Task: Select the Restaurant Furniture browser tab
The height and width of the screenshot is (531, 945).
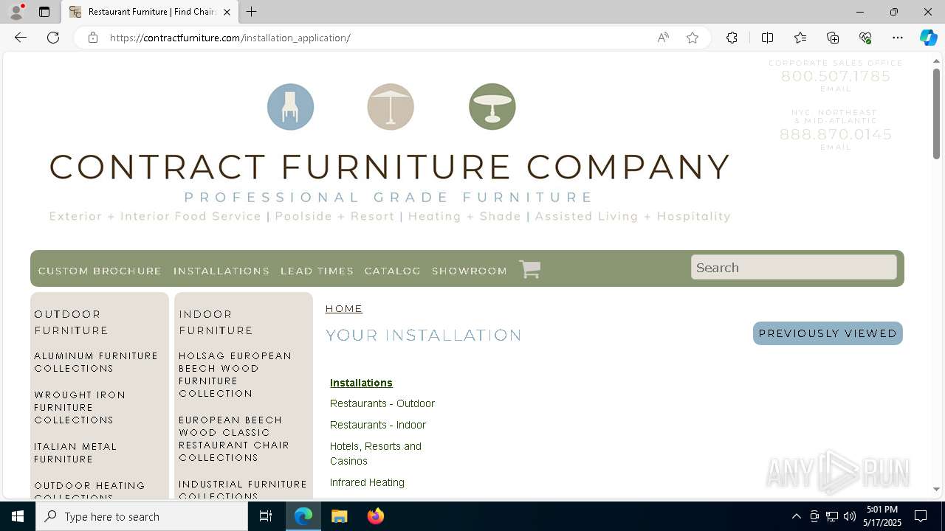Action: [x=150, y=12]
